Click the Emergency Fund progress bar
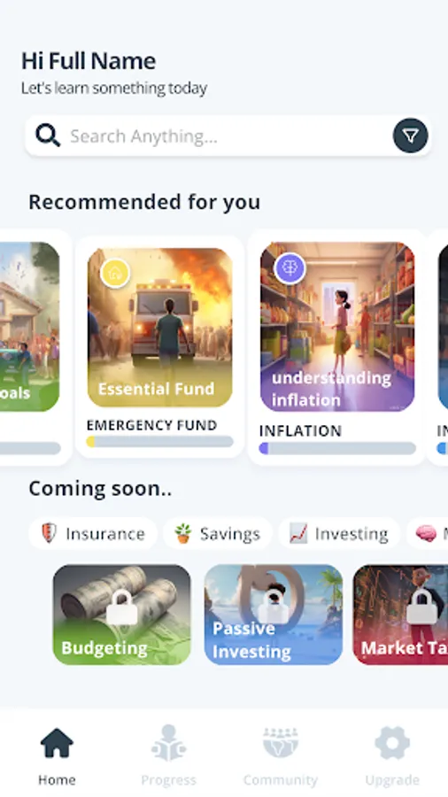Viewport: 448px width, 797px height. [160, 441]
